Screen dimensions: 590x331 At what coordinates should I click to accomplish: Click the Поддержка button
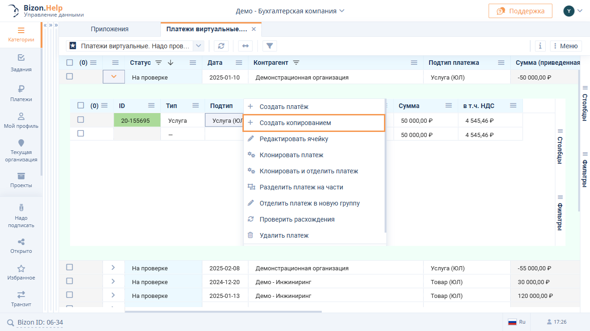coord(520,11)
